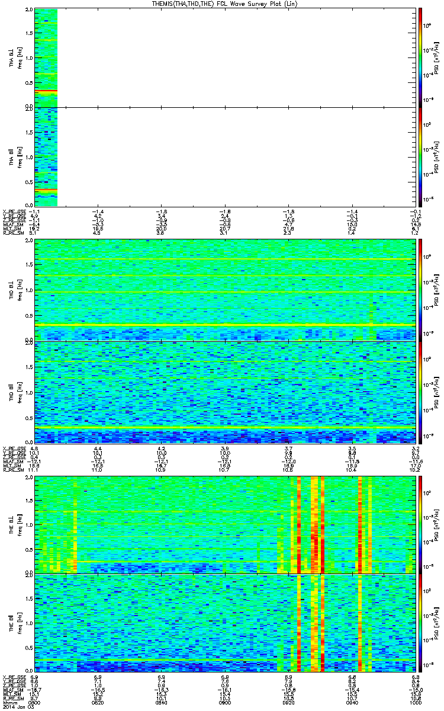Click the PSD color bar of THA BL panel

tap(420, 57)
